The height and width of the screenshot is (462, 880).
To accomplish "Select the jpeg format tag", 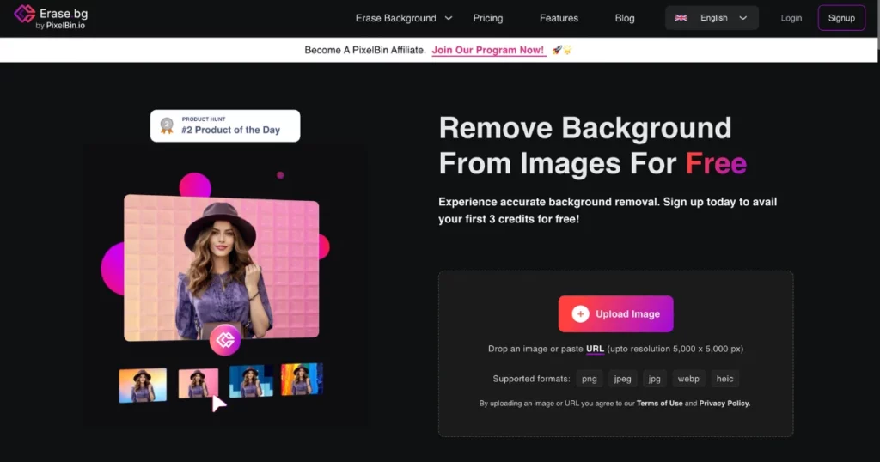I will pyautogui.click(x=622, y=379).
